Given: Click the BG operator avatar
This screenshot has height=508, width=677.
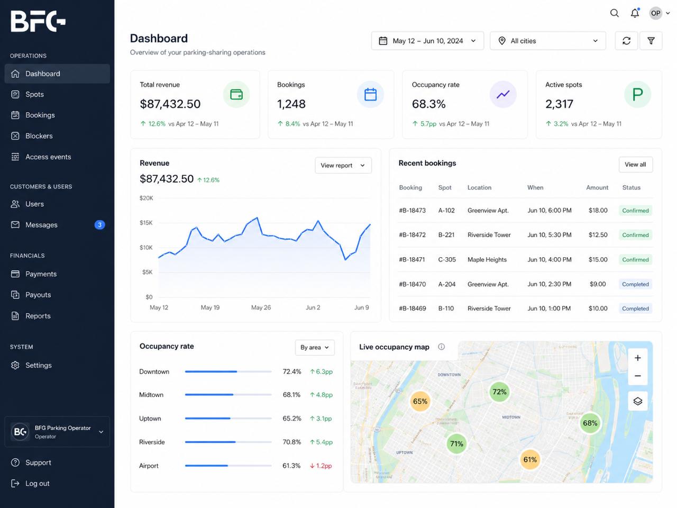Looking at the screenshot, I should [20, 432].
